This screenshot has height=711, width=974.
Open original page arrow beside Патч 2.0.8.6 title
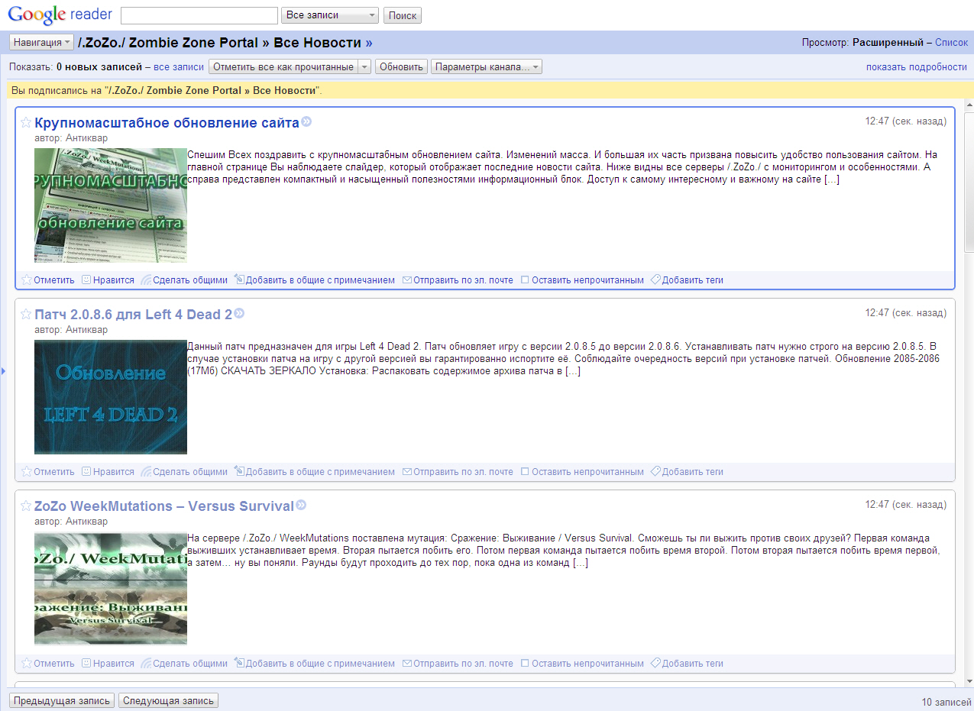[x=239, y=314]
